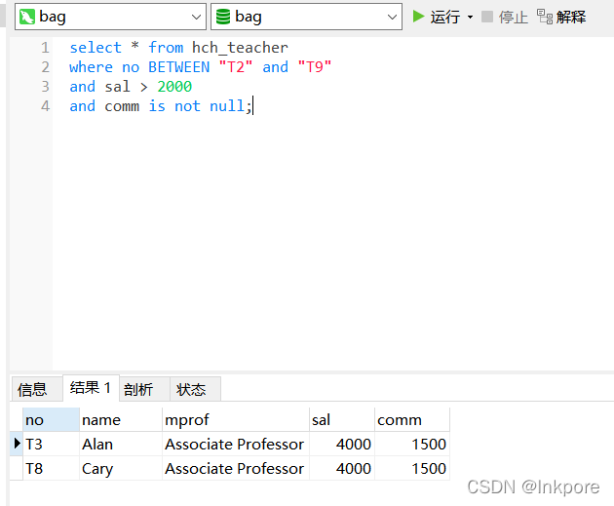Click line number 4 in the gutter
The height and width of the screenshot is (506, 614).
point(46,106)
